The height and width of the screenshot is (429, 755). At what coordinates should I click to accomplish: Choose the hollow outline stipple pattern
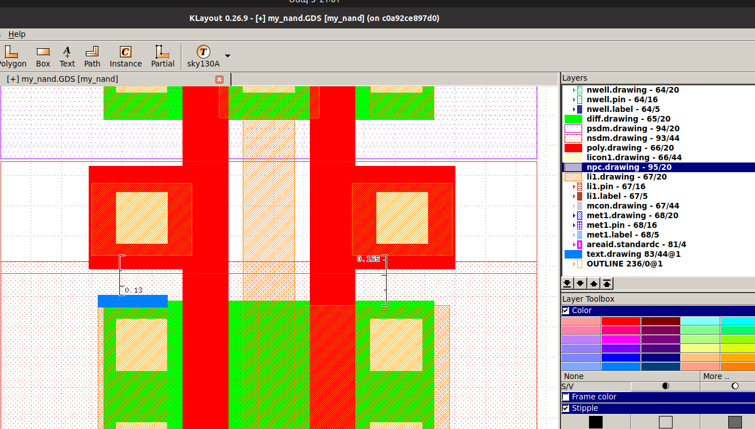(x=665, y=422)
